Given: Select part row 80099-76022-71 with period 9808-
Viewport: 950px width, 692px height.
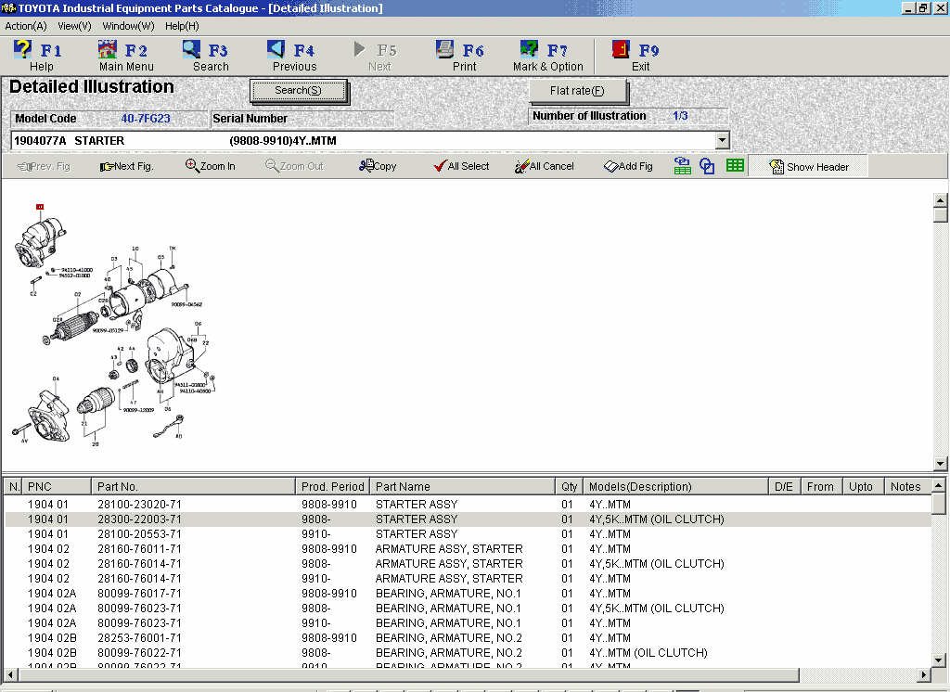Looking at the screenshot, I should tap(468, 653).
